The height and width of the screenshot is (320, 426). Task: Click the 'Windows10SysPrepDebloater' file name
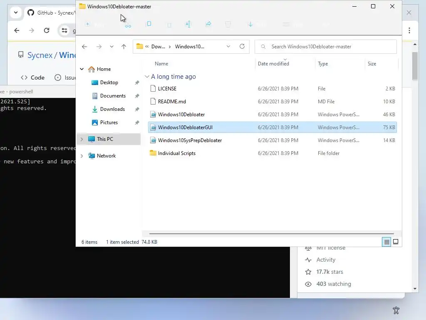[x=190, y=140]
